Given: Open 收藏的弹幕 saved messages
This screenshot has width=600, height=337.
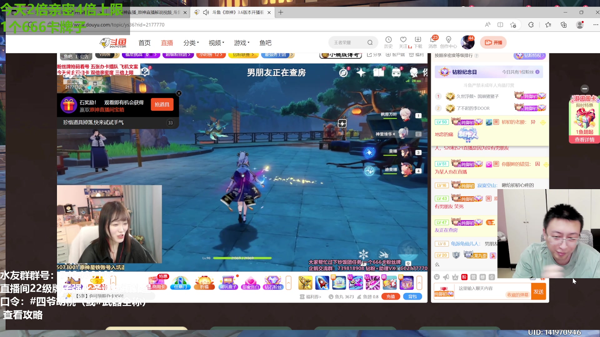Looking at the screenshot, I should tap(517, 295).
